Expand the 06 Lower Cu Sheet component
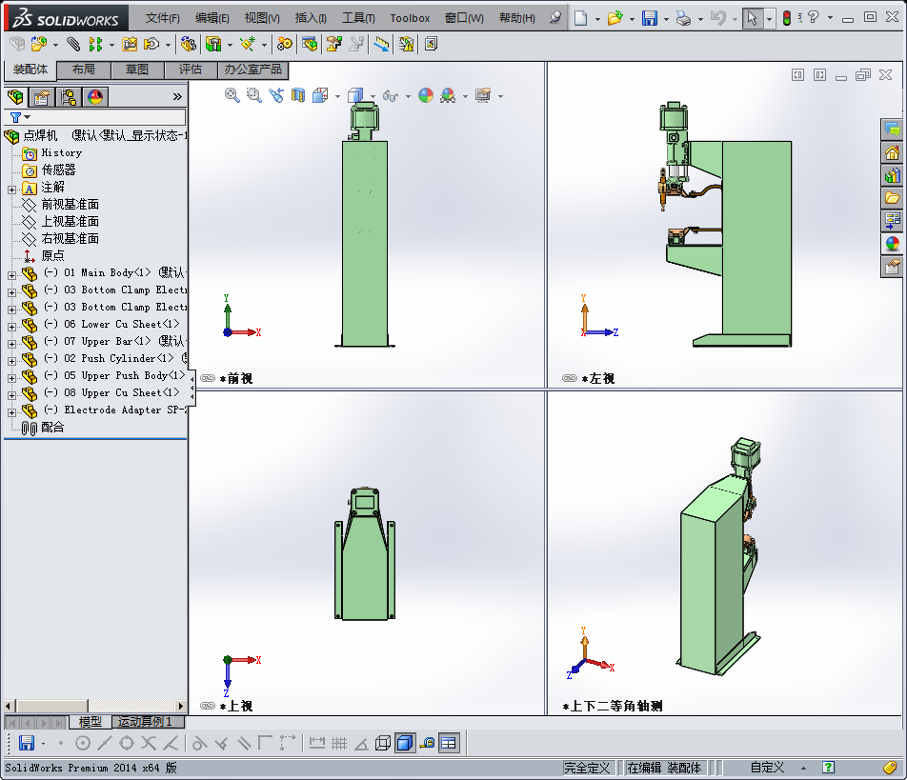Image resolution: width=907 pixels, height=780 pixels. point(11,327)
